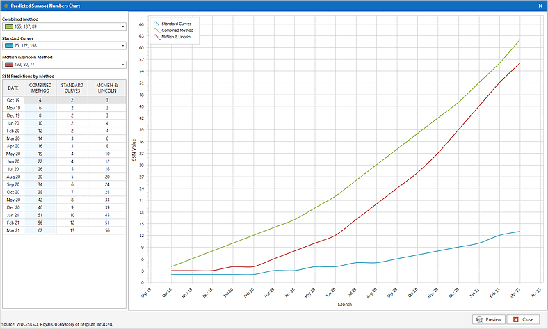Click the red X icon on Close button
The width and height of the screenshot is (548, 329).
(516, 319)
